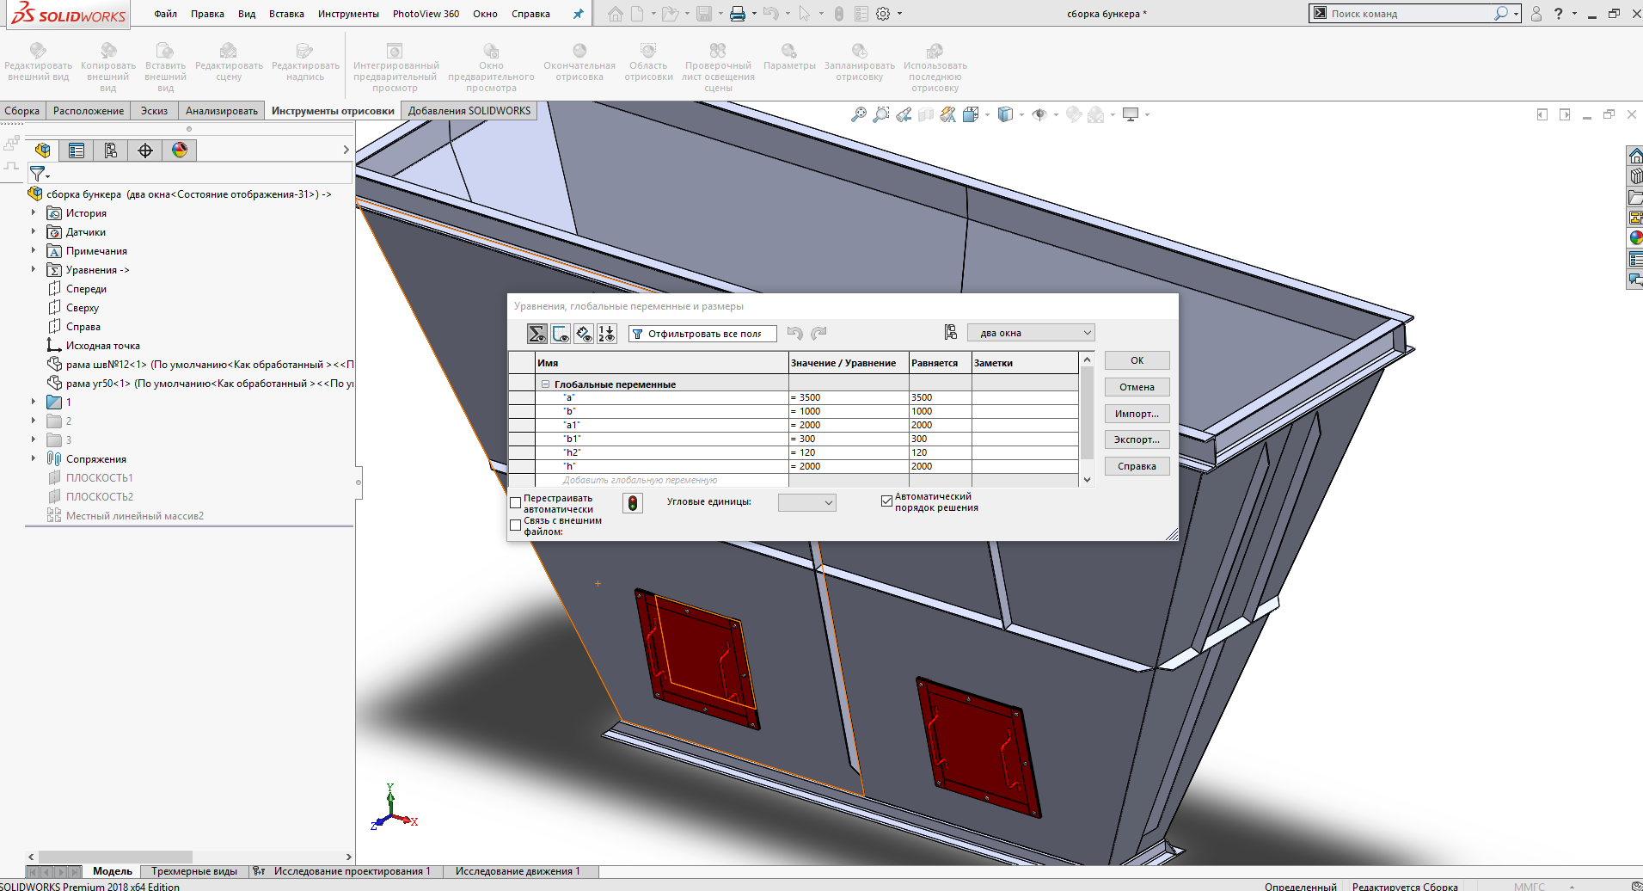Open the Инструменты menu
Image resolution: width=1643 pixels, height=891 pixels.
(348, 14)
